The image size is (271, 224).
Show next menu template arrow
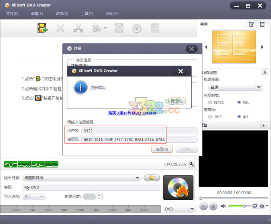pyautogui.click(x=262, y=47)
